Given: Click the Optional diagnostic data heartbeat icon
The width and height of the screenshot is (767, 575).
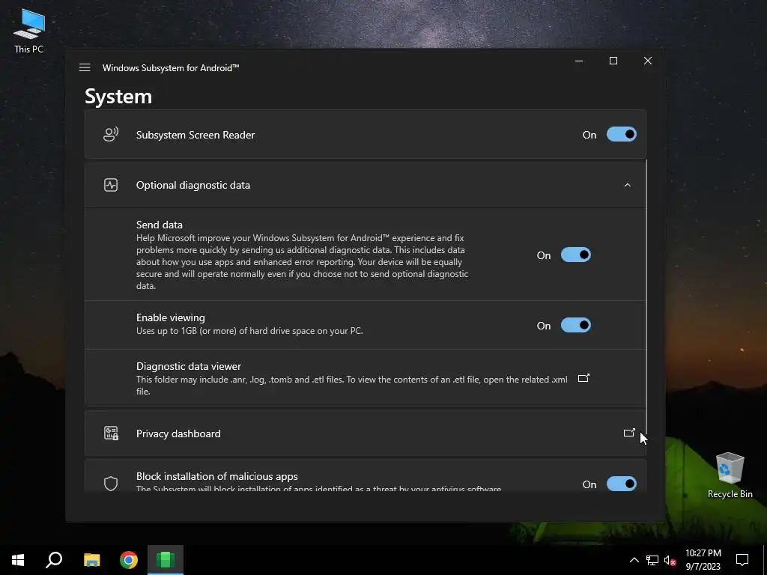Looking at the screenshot, I should [111, 186].
